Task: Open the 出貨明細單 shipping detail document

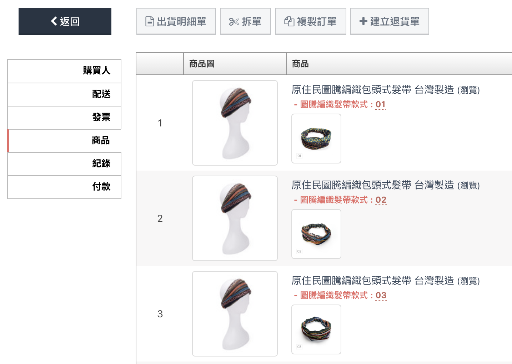Action: click(176, 21)
